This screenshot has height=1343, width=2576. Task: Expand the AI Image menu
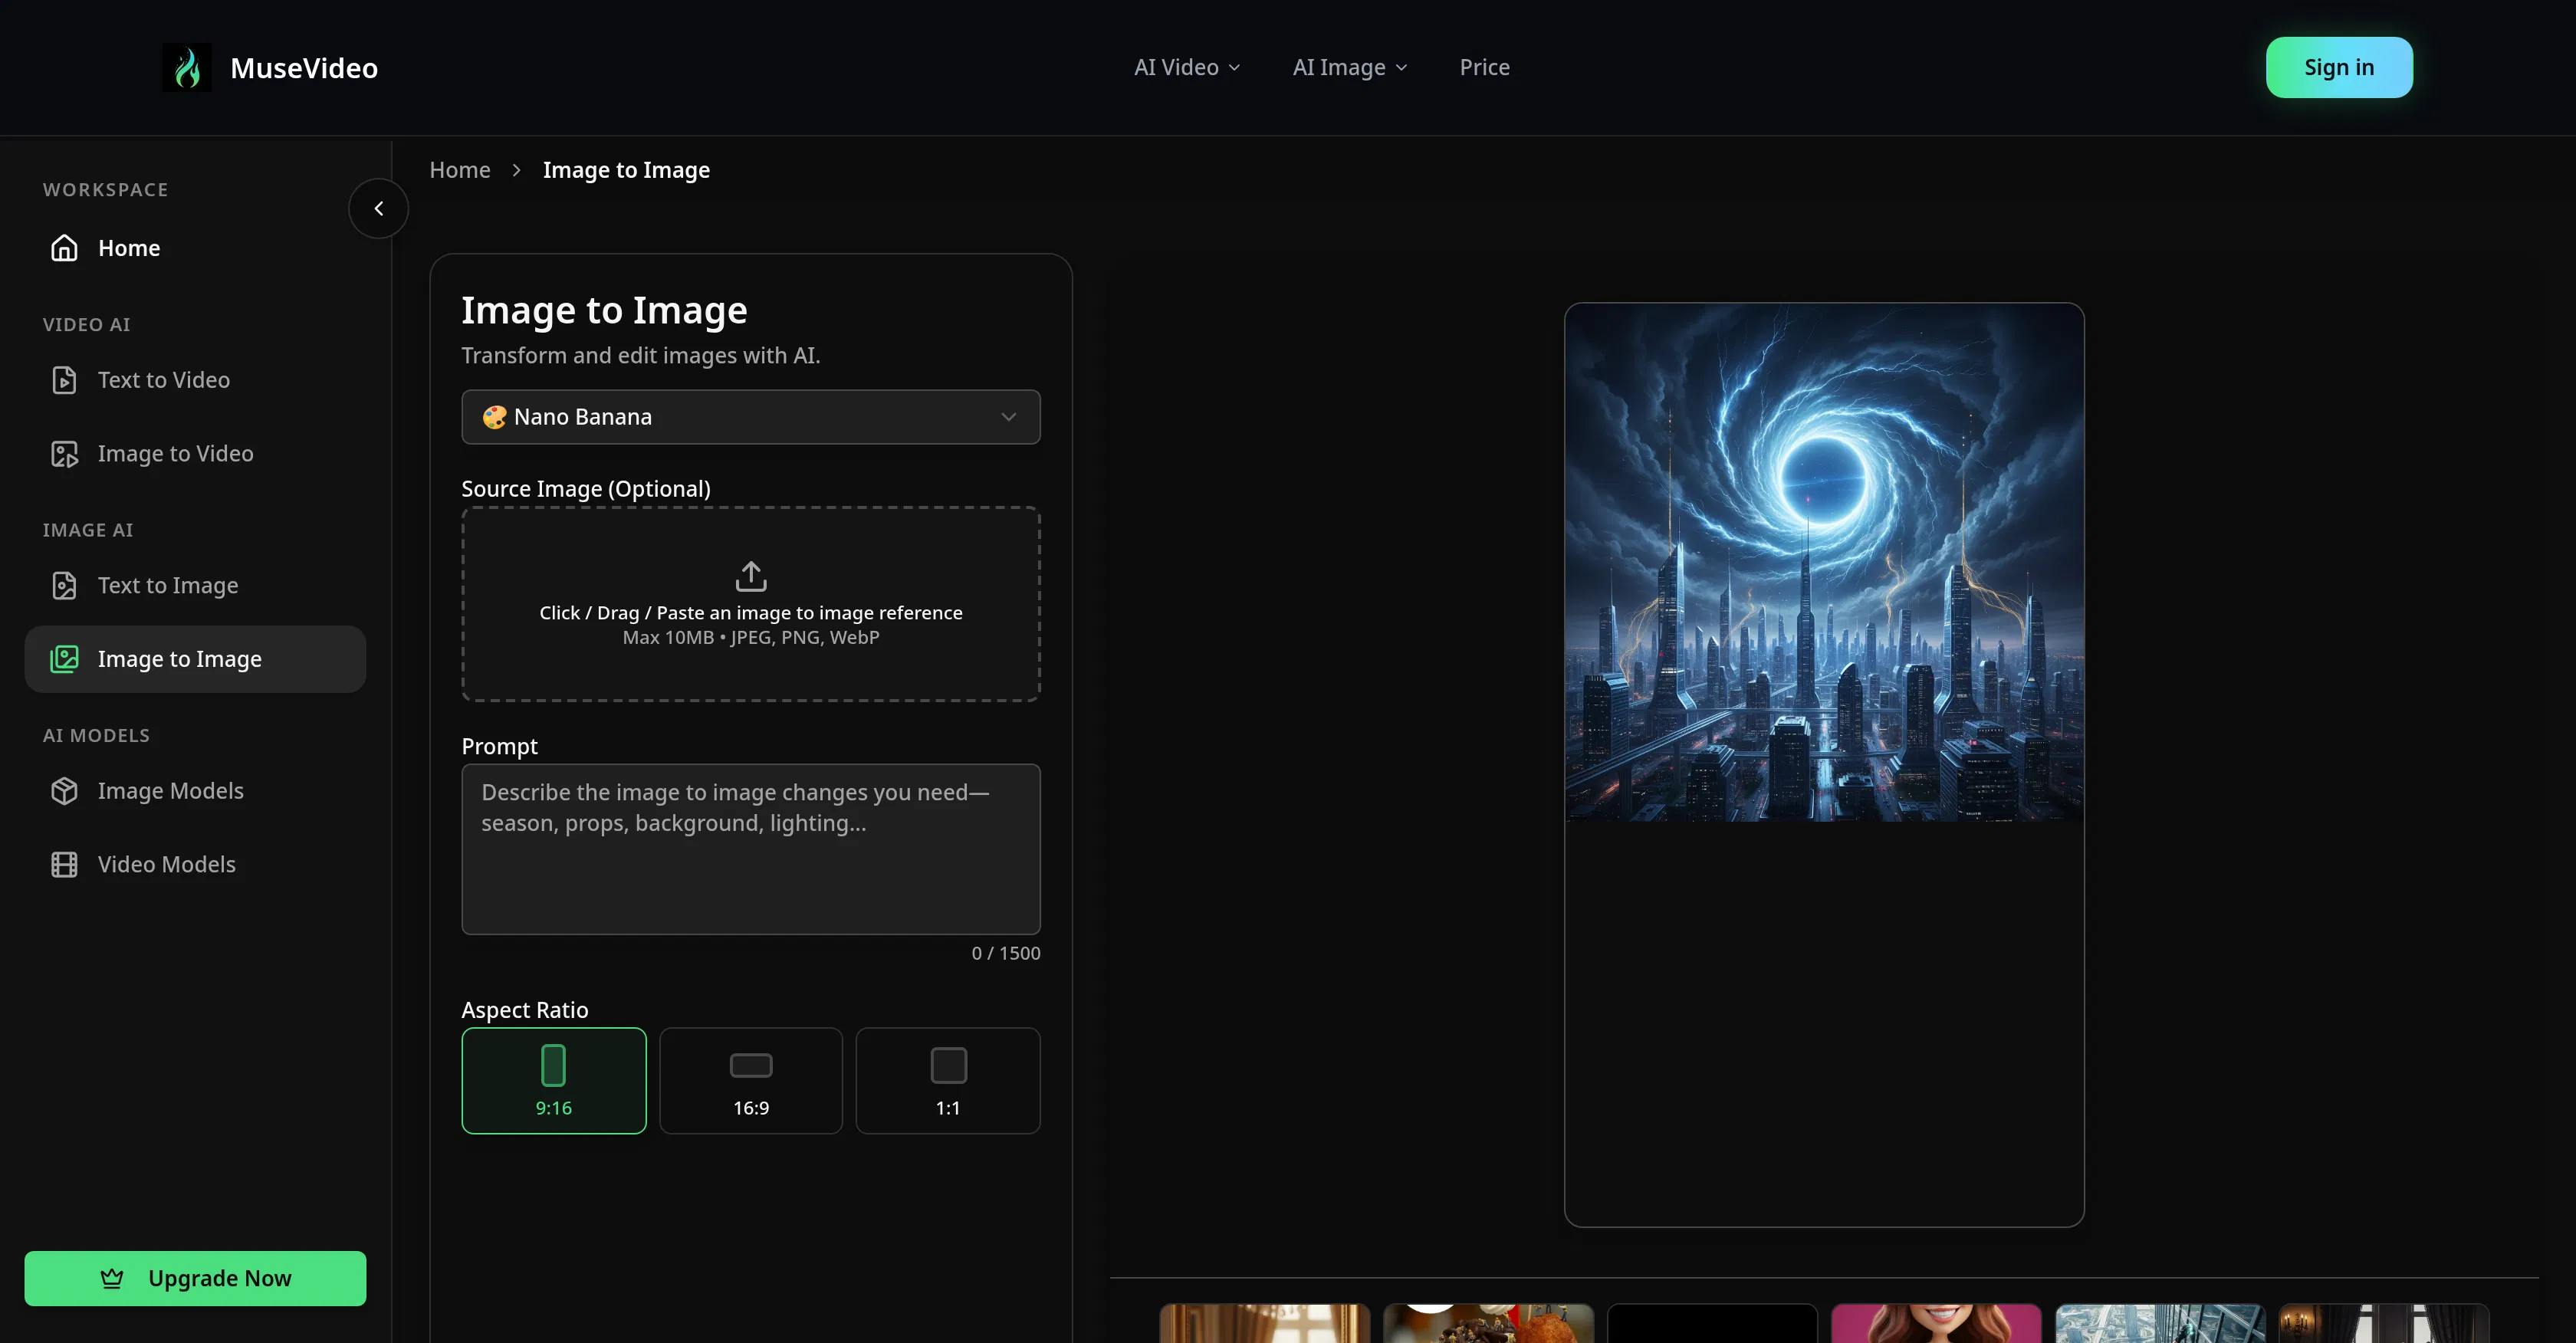click(x=1349, y=67)
